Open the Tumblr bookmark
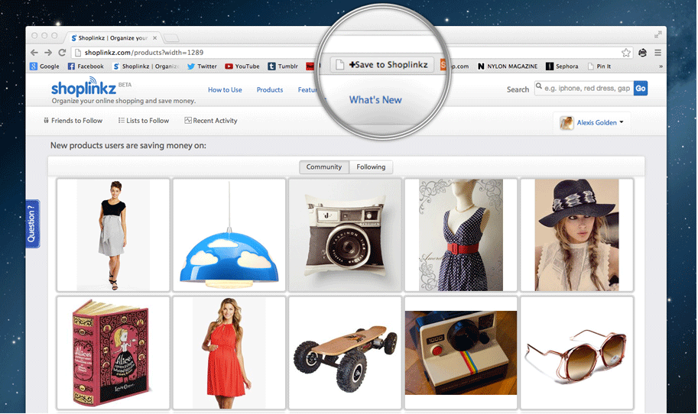 point(283,66)
